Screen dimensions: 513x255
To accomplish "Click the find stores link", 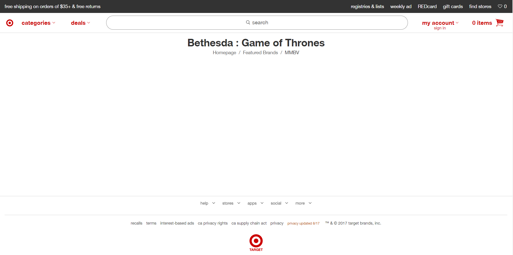I will [x=480, y=6].
